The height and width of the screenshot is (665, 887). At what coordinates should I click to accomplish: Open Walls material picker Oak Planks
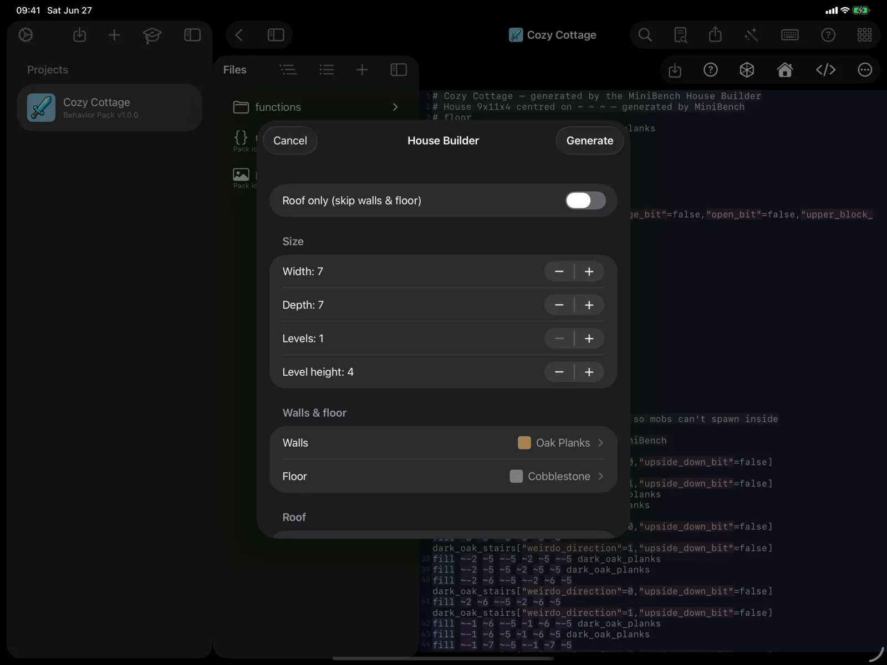tap(443, 443)
